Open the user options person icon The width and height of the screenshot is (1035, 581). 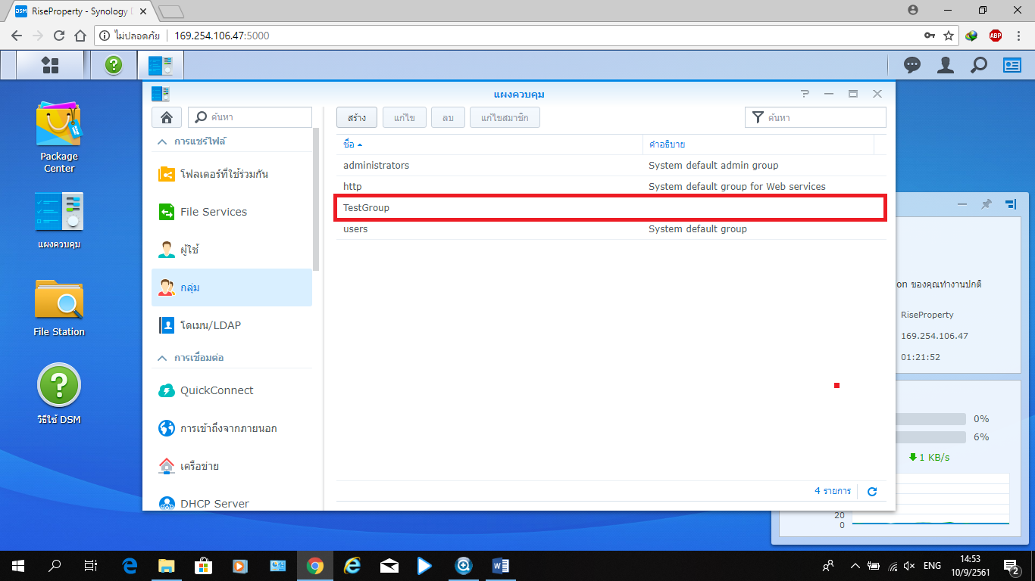tap(945, 65)
